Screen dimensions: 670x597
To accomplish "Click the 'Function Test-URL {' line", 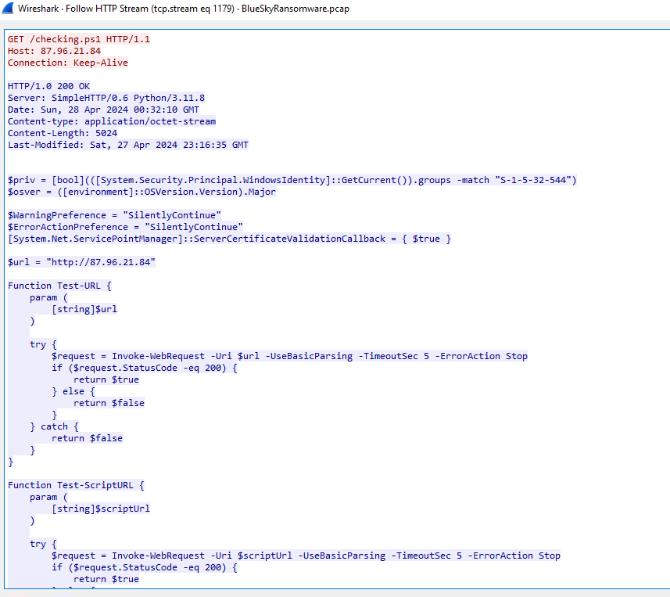I will coord(60,286).
